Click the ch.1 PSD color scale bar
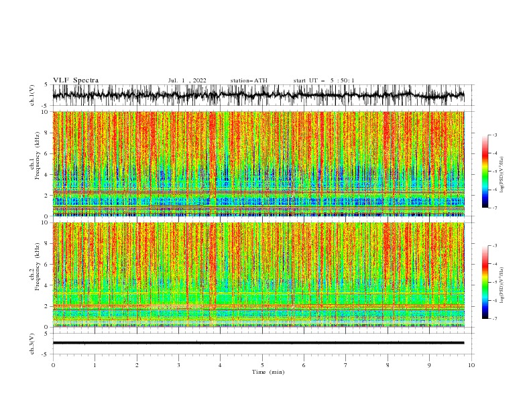 tap(485, 172)
